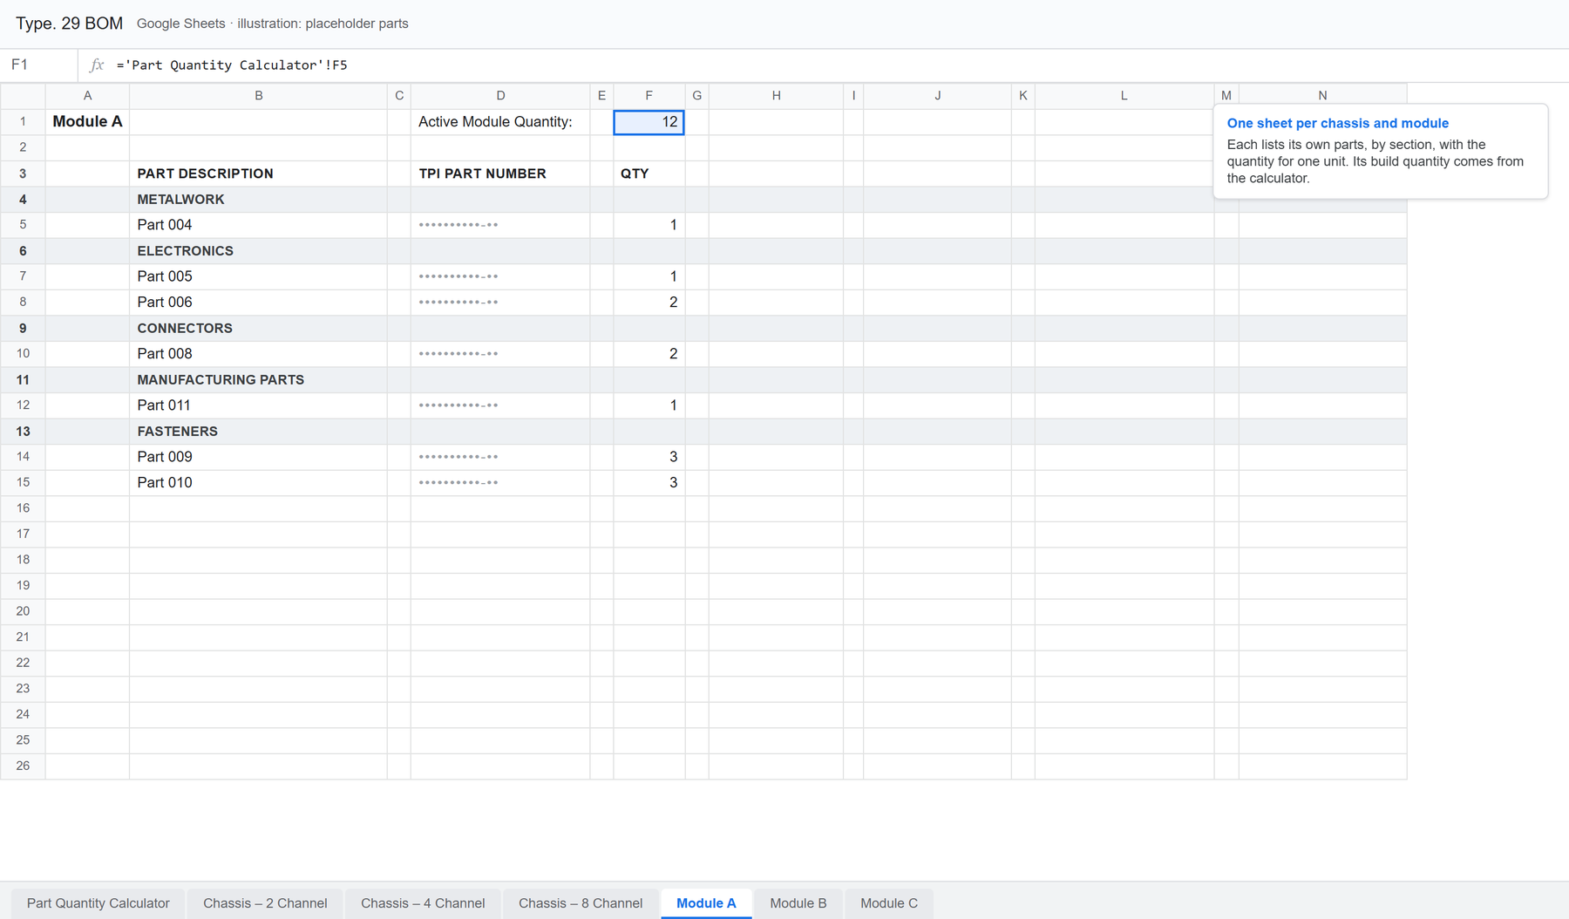Switch to Chassis – 8 Channel tab
The width and height of the screenshot is (1569, 919).
pyautogui.click(x=581, y=903)
